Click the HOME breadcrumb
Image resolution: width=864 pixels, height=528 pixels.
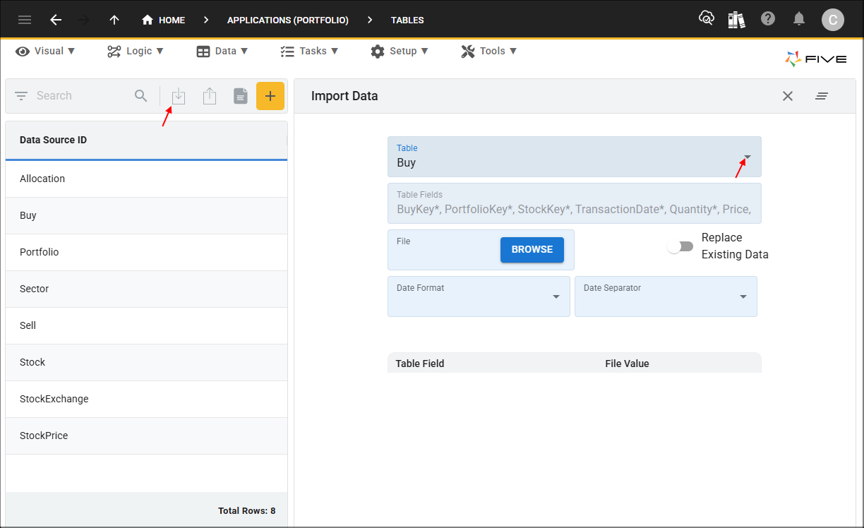click(x=164, y=20)
